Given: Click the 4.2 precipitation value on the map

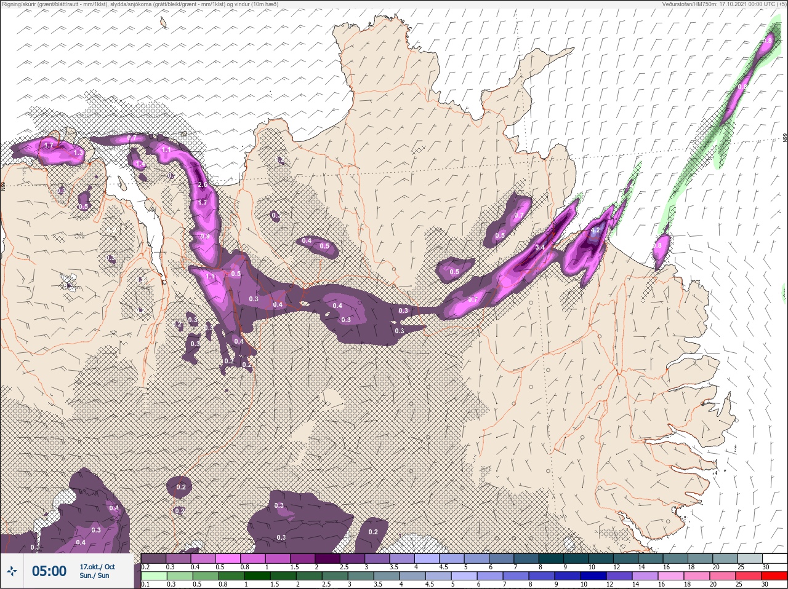Looking at the screenshot, I should [x=595, y=231].
